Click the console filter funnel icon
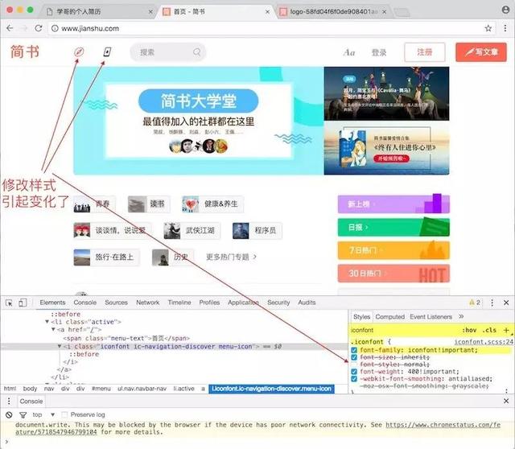This screenshot has width=515, height=449. pos(23,415)
